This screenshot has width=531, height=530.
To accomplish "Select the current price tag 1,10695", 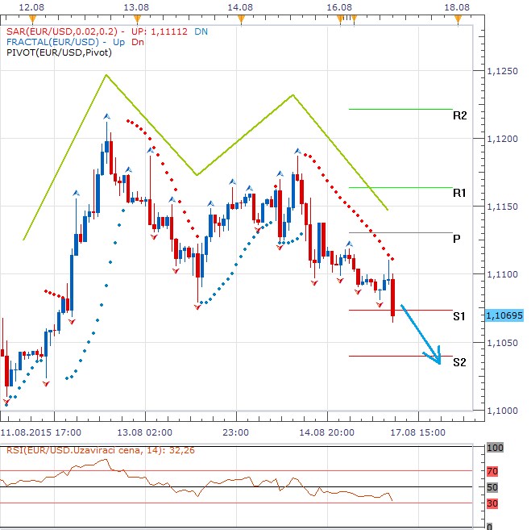I will (505, 315).
